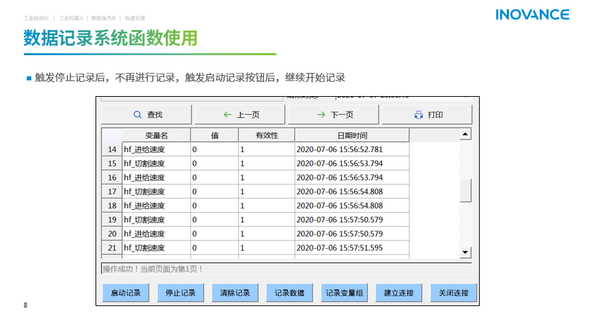
Task: Select row header 17
Action: pyautogui.click(x=112, y=192)
